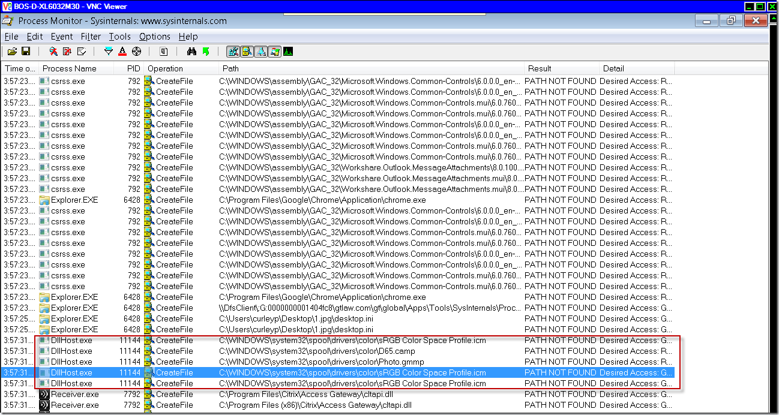This screenshot has width=779, height=415.
Task: Click the Result column header
Action: point(540,68)
